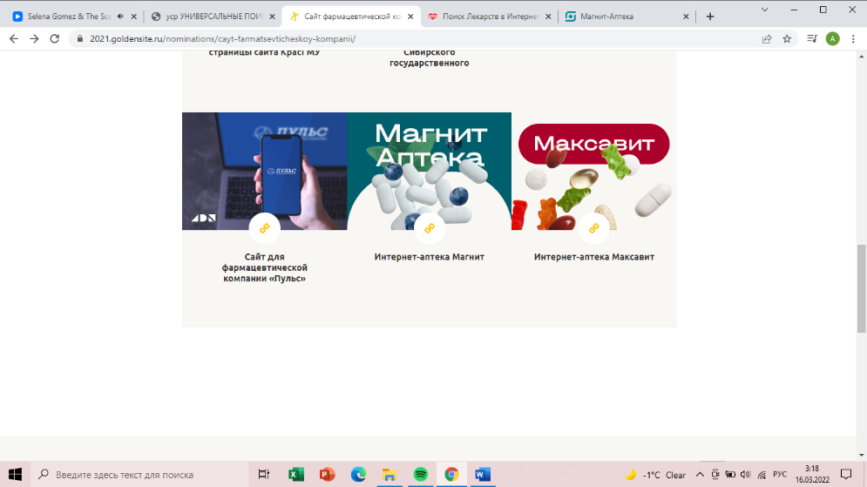Image resolution: width=867 pixels, height=487 pixels.
Task: Open PowerPoint from the taskbar
Action: tap(328, 474)
